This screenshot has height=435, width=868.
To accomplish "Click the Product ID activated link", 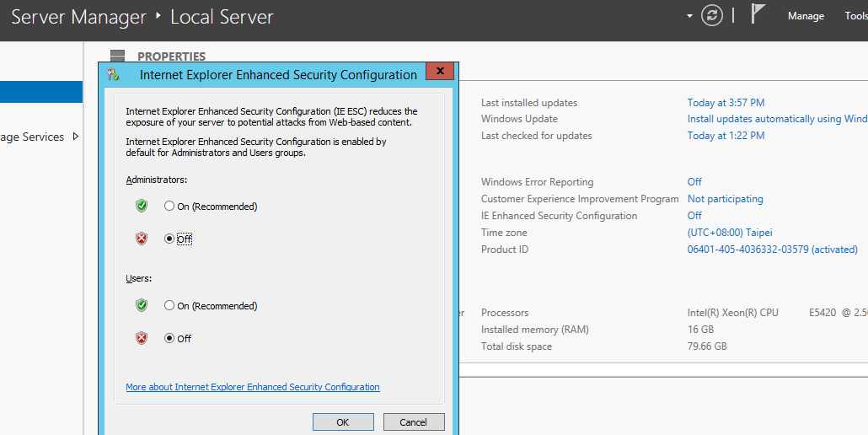I will [x=772, y=249].
